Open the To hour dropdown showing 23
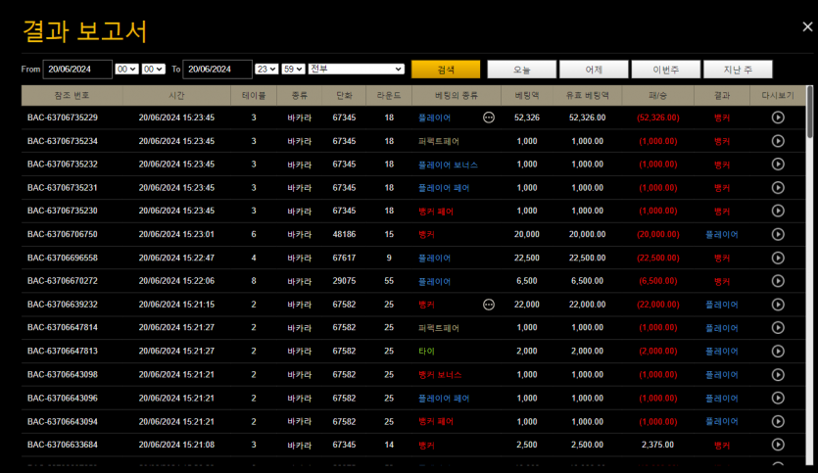This screenshot has height=473, width=818. [x=266, y=69]
